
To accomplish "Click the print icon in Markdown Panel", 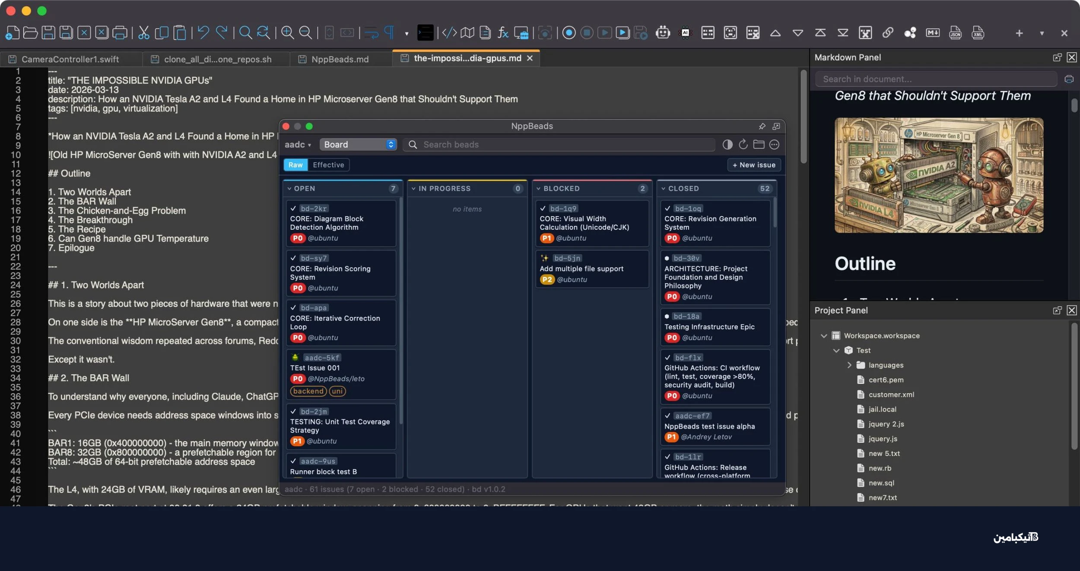I will tap(1069, 79).
